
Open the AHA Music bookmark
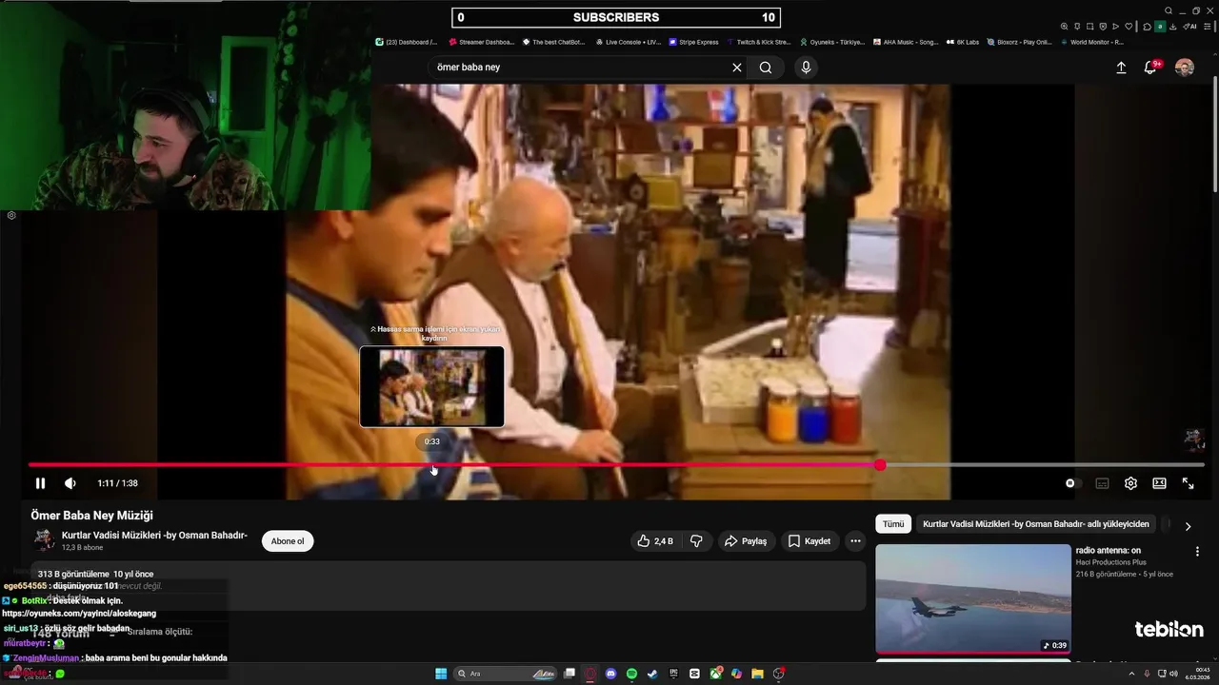click(906, 42)
